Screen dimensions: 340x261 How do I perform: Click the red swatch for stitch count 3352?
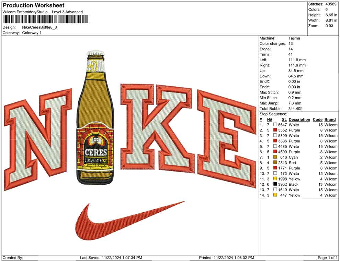point(275,130)
